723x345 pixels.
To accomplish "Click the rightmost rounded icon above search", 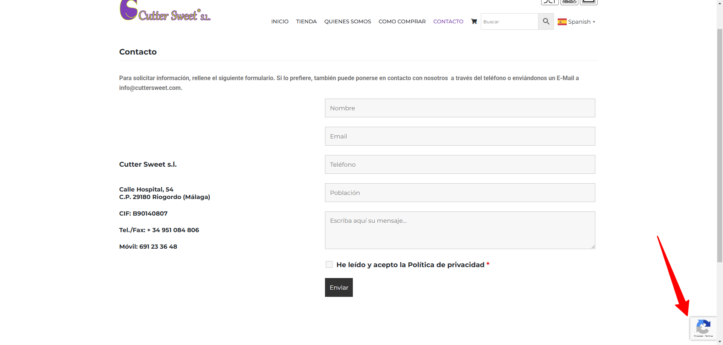I will coord(589,2).
